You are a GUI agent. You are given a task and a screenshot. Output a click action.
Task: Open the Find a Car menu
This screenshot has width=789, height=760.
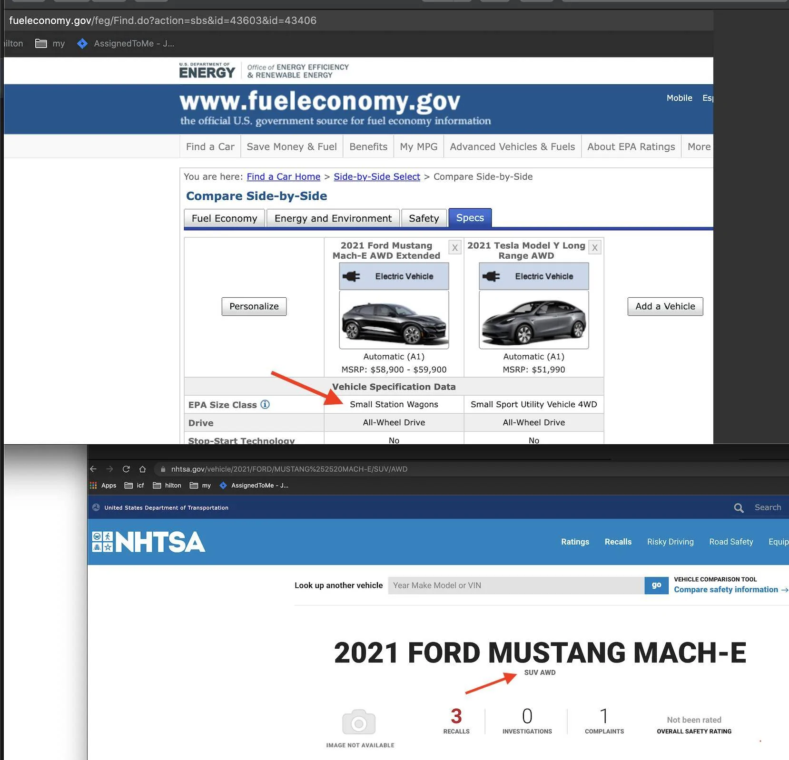point(210,146)
